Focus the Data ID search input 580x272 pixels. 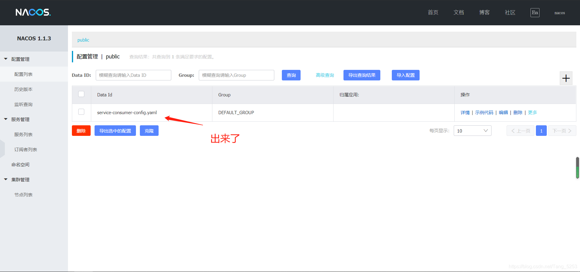(134, 75)
